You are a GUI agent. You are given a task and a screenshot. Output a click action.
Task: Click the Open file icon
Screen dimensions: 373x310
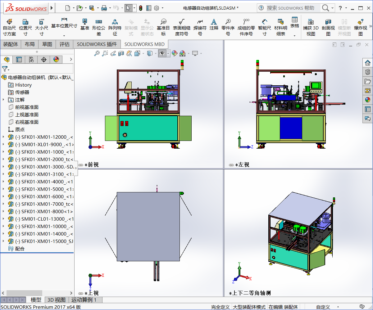(x=80, y=8)
